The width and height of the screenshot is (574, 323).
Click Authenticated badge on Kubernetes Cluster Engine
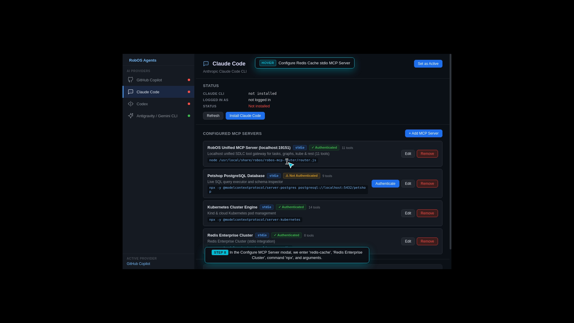click(x=291, y=207)
